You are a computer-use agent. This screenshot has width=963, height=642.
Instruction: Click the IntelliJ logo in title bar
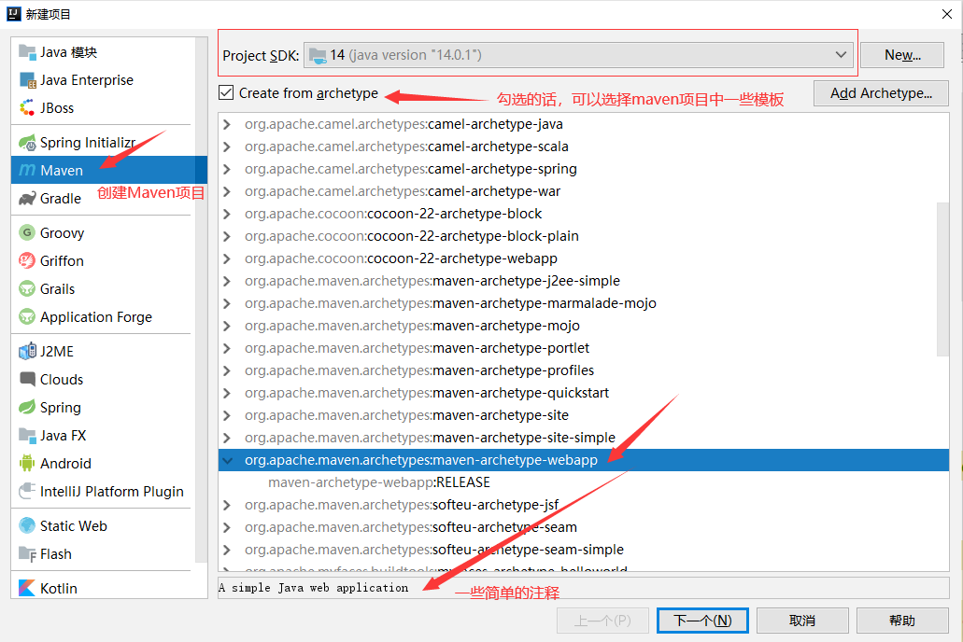13,13
